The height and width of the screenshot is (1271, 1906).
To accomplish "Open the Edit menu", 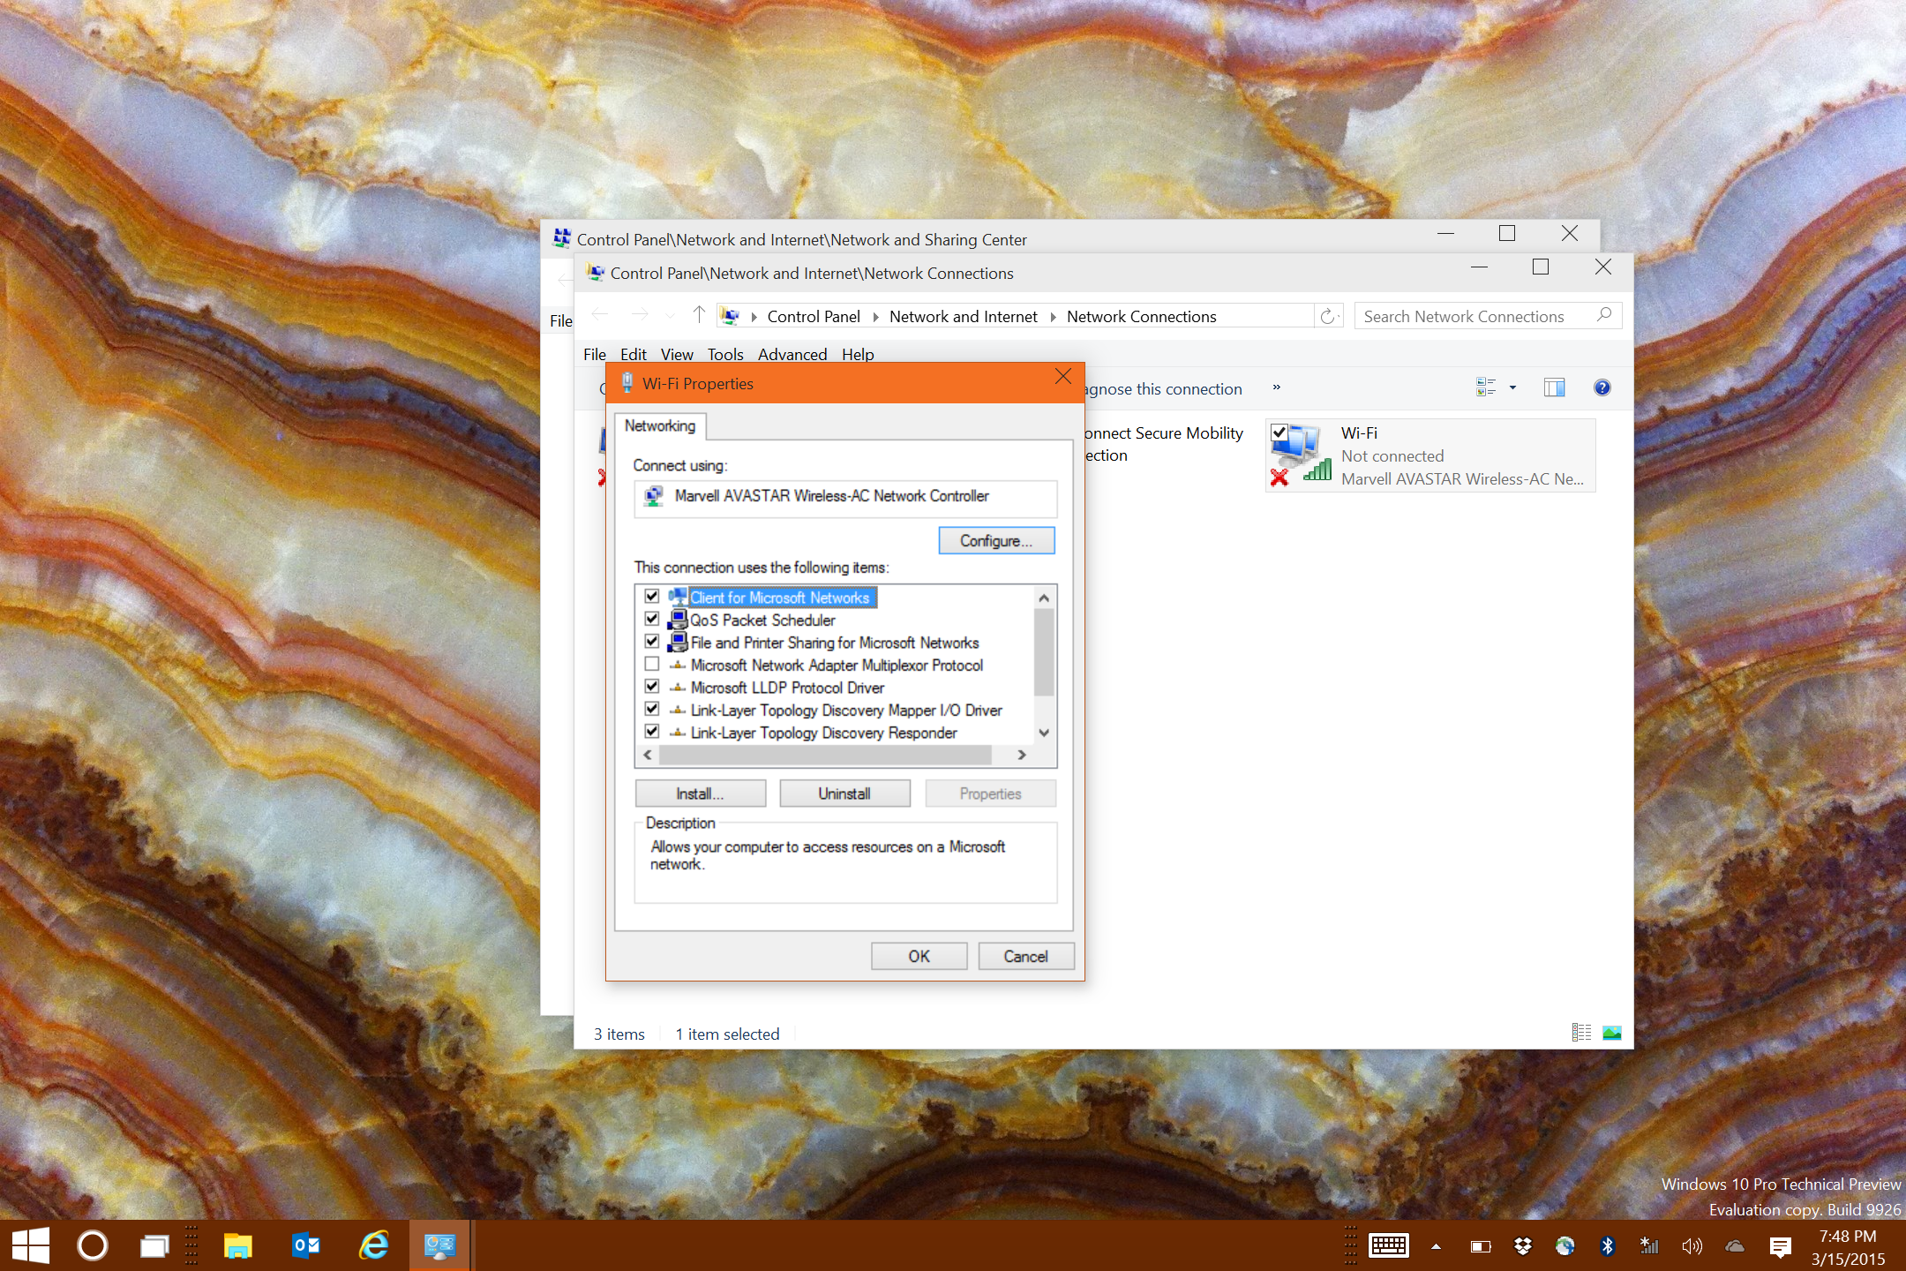I will pyautogui.click(x=634, y=354).
